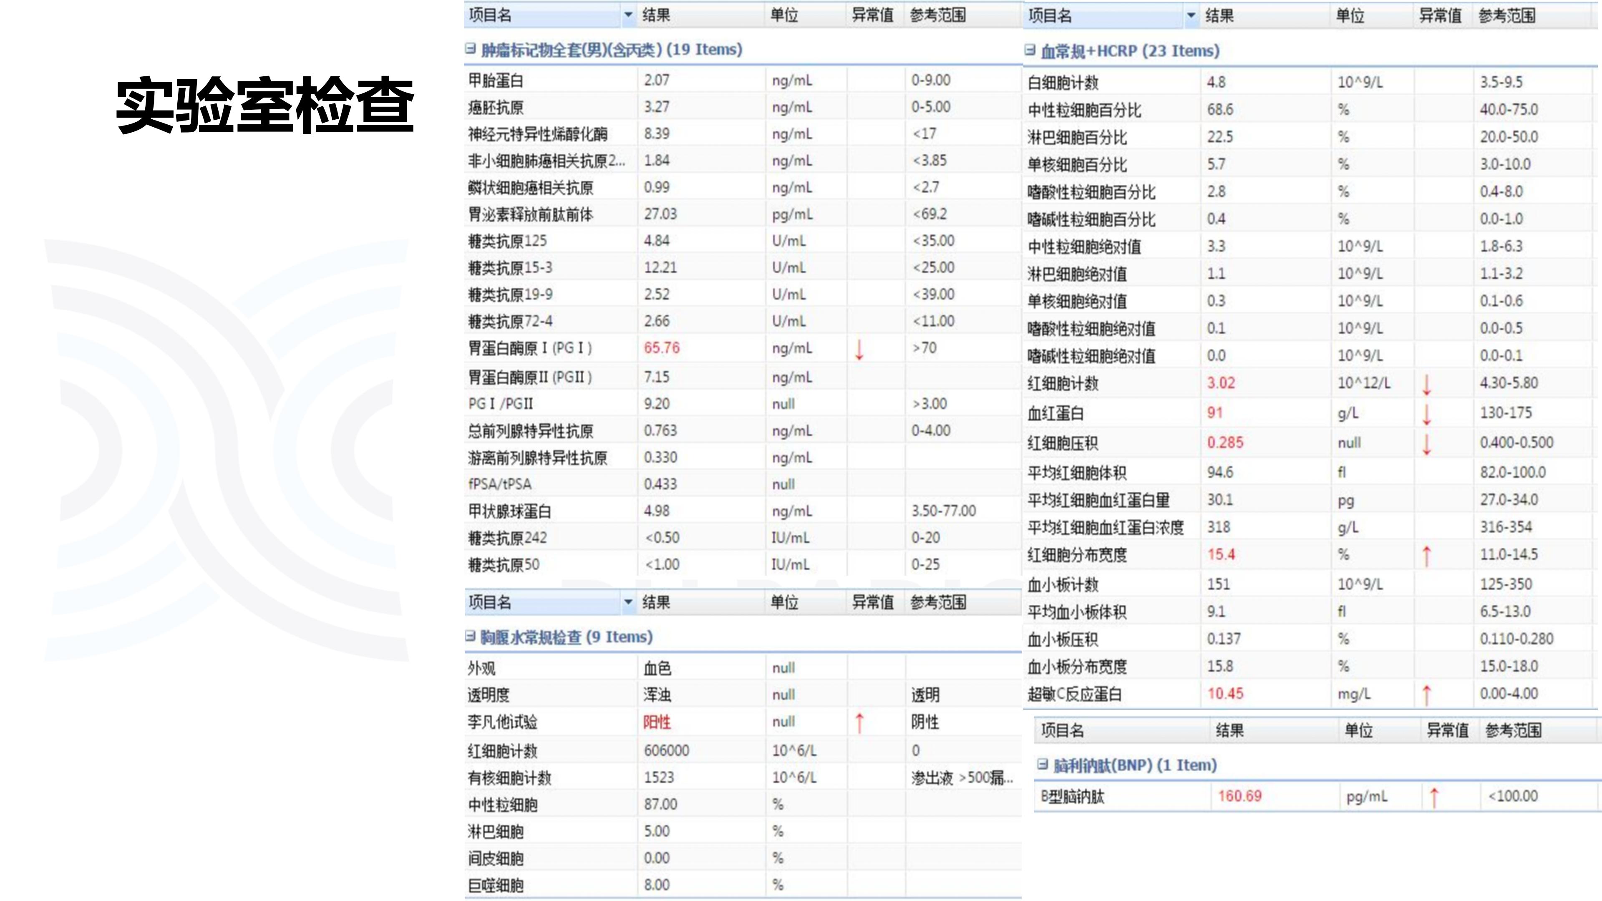Sort by 结果 column in tumor marker table
Screen dimensions: 1602x901
656,15
